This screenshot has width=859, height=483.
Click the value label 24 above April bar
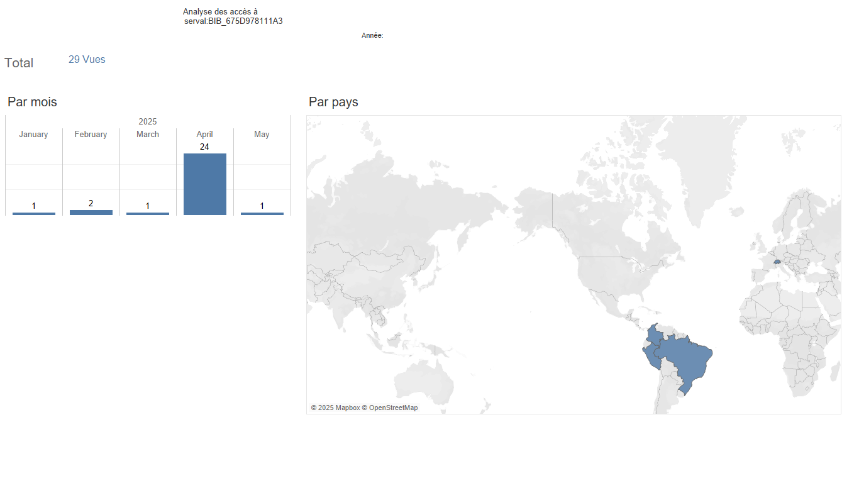(x=204, y=147)
